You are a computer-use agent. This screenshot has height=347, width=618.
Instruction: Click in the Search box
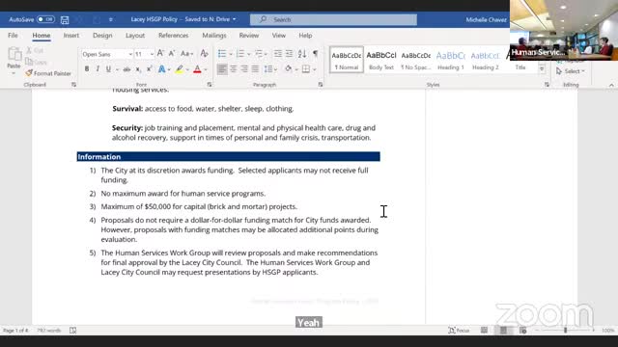pyautogui.click(x=333, y=19)
